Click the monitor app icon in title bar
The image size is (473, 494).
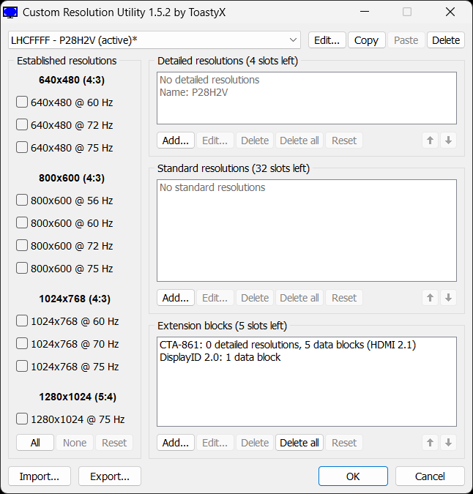[10, 12]
